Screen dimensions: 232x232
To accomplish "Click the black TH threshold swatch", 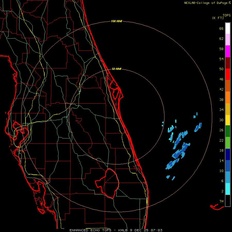I will coord(228,201).
